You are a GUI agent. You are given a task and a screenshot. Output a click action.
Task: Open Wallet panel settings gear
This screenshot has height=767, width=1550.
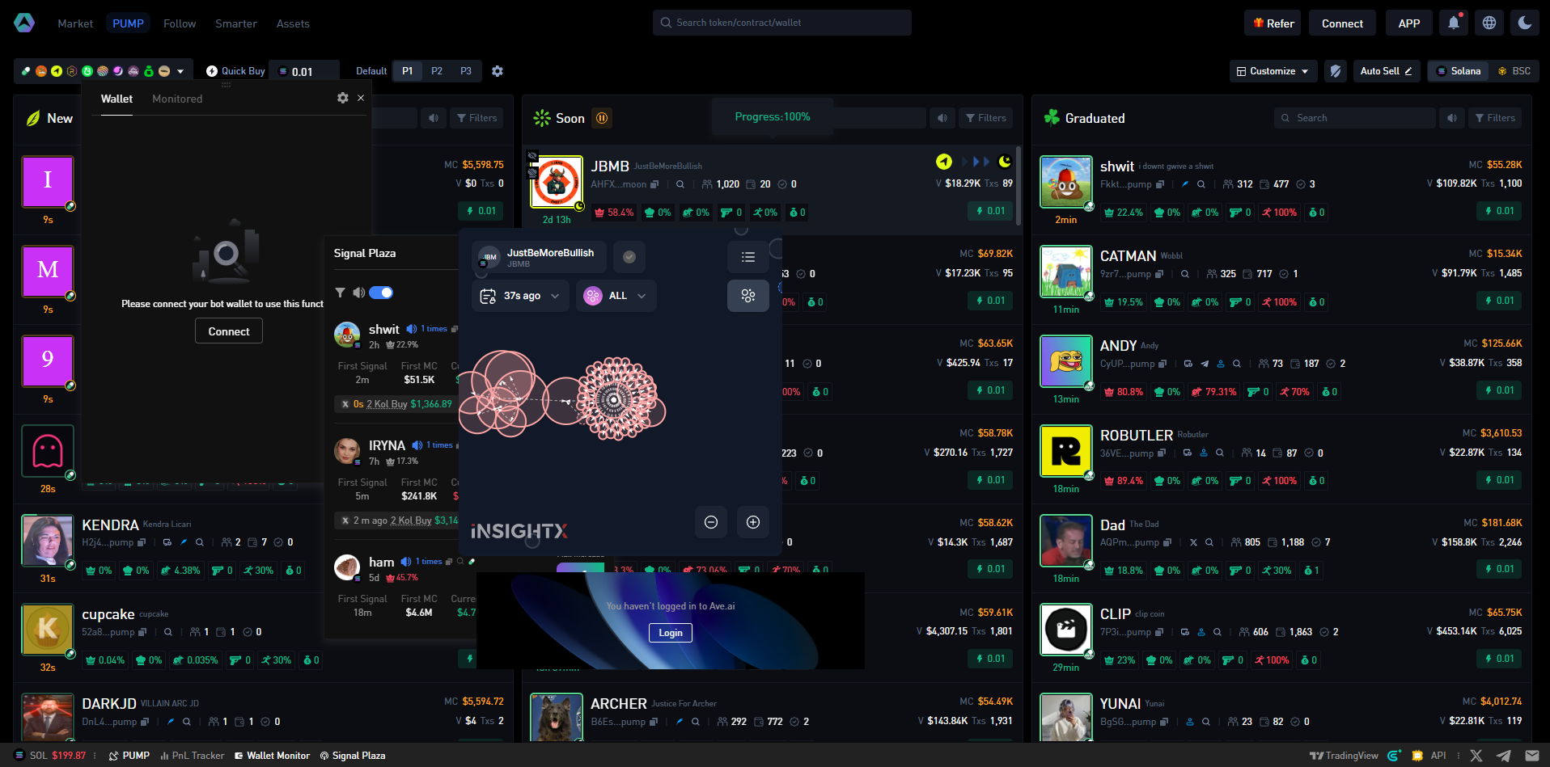tap(343, 98)
